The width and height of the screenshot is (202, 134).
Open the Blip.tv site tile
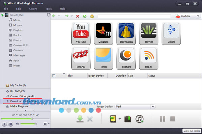(149, 58)
